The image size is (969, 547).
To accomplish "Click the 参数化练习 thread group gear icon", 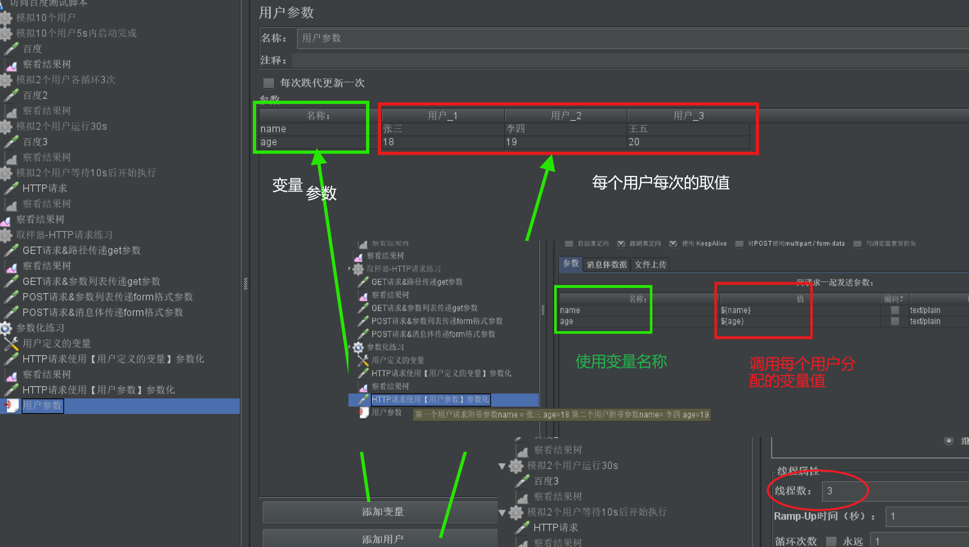I will (x=6, y=328).
